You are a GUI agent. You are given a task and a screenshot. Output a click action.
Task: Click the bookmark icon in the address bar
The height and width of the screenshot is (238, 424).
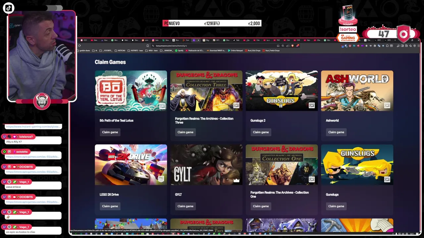click(147, 46)
